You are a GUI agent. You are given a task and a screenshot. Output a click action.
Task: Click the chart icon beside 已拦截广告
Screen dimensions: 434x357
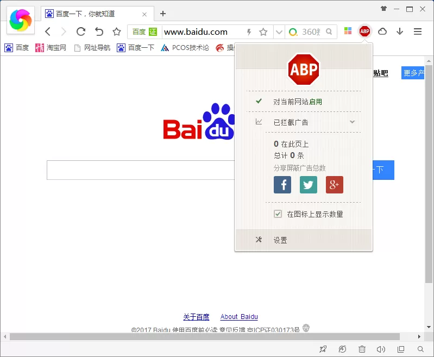[x=259, y=122]
